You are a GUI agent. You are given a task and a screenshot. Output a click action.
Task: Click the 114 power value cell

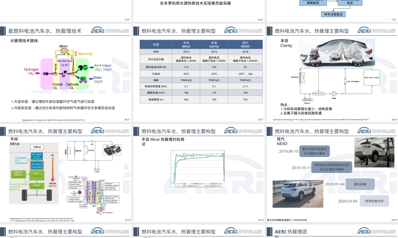click(x=186, y=67)
